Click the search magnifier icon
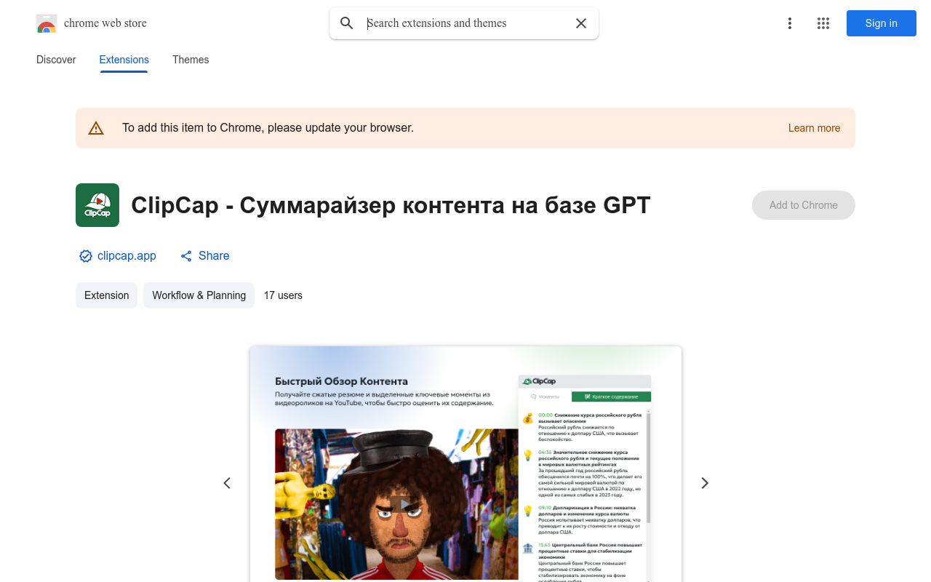 347,23
